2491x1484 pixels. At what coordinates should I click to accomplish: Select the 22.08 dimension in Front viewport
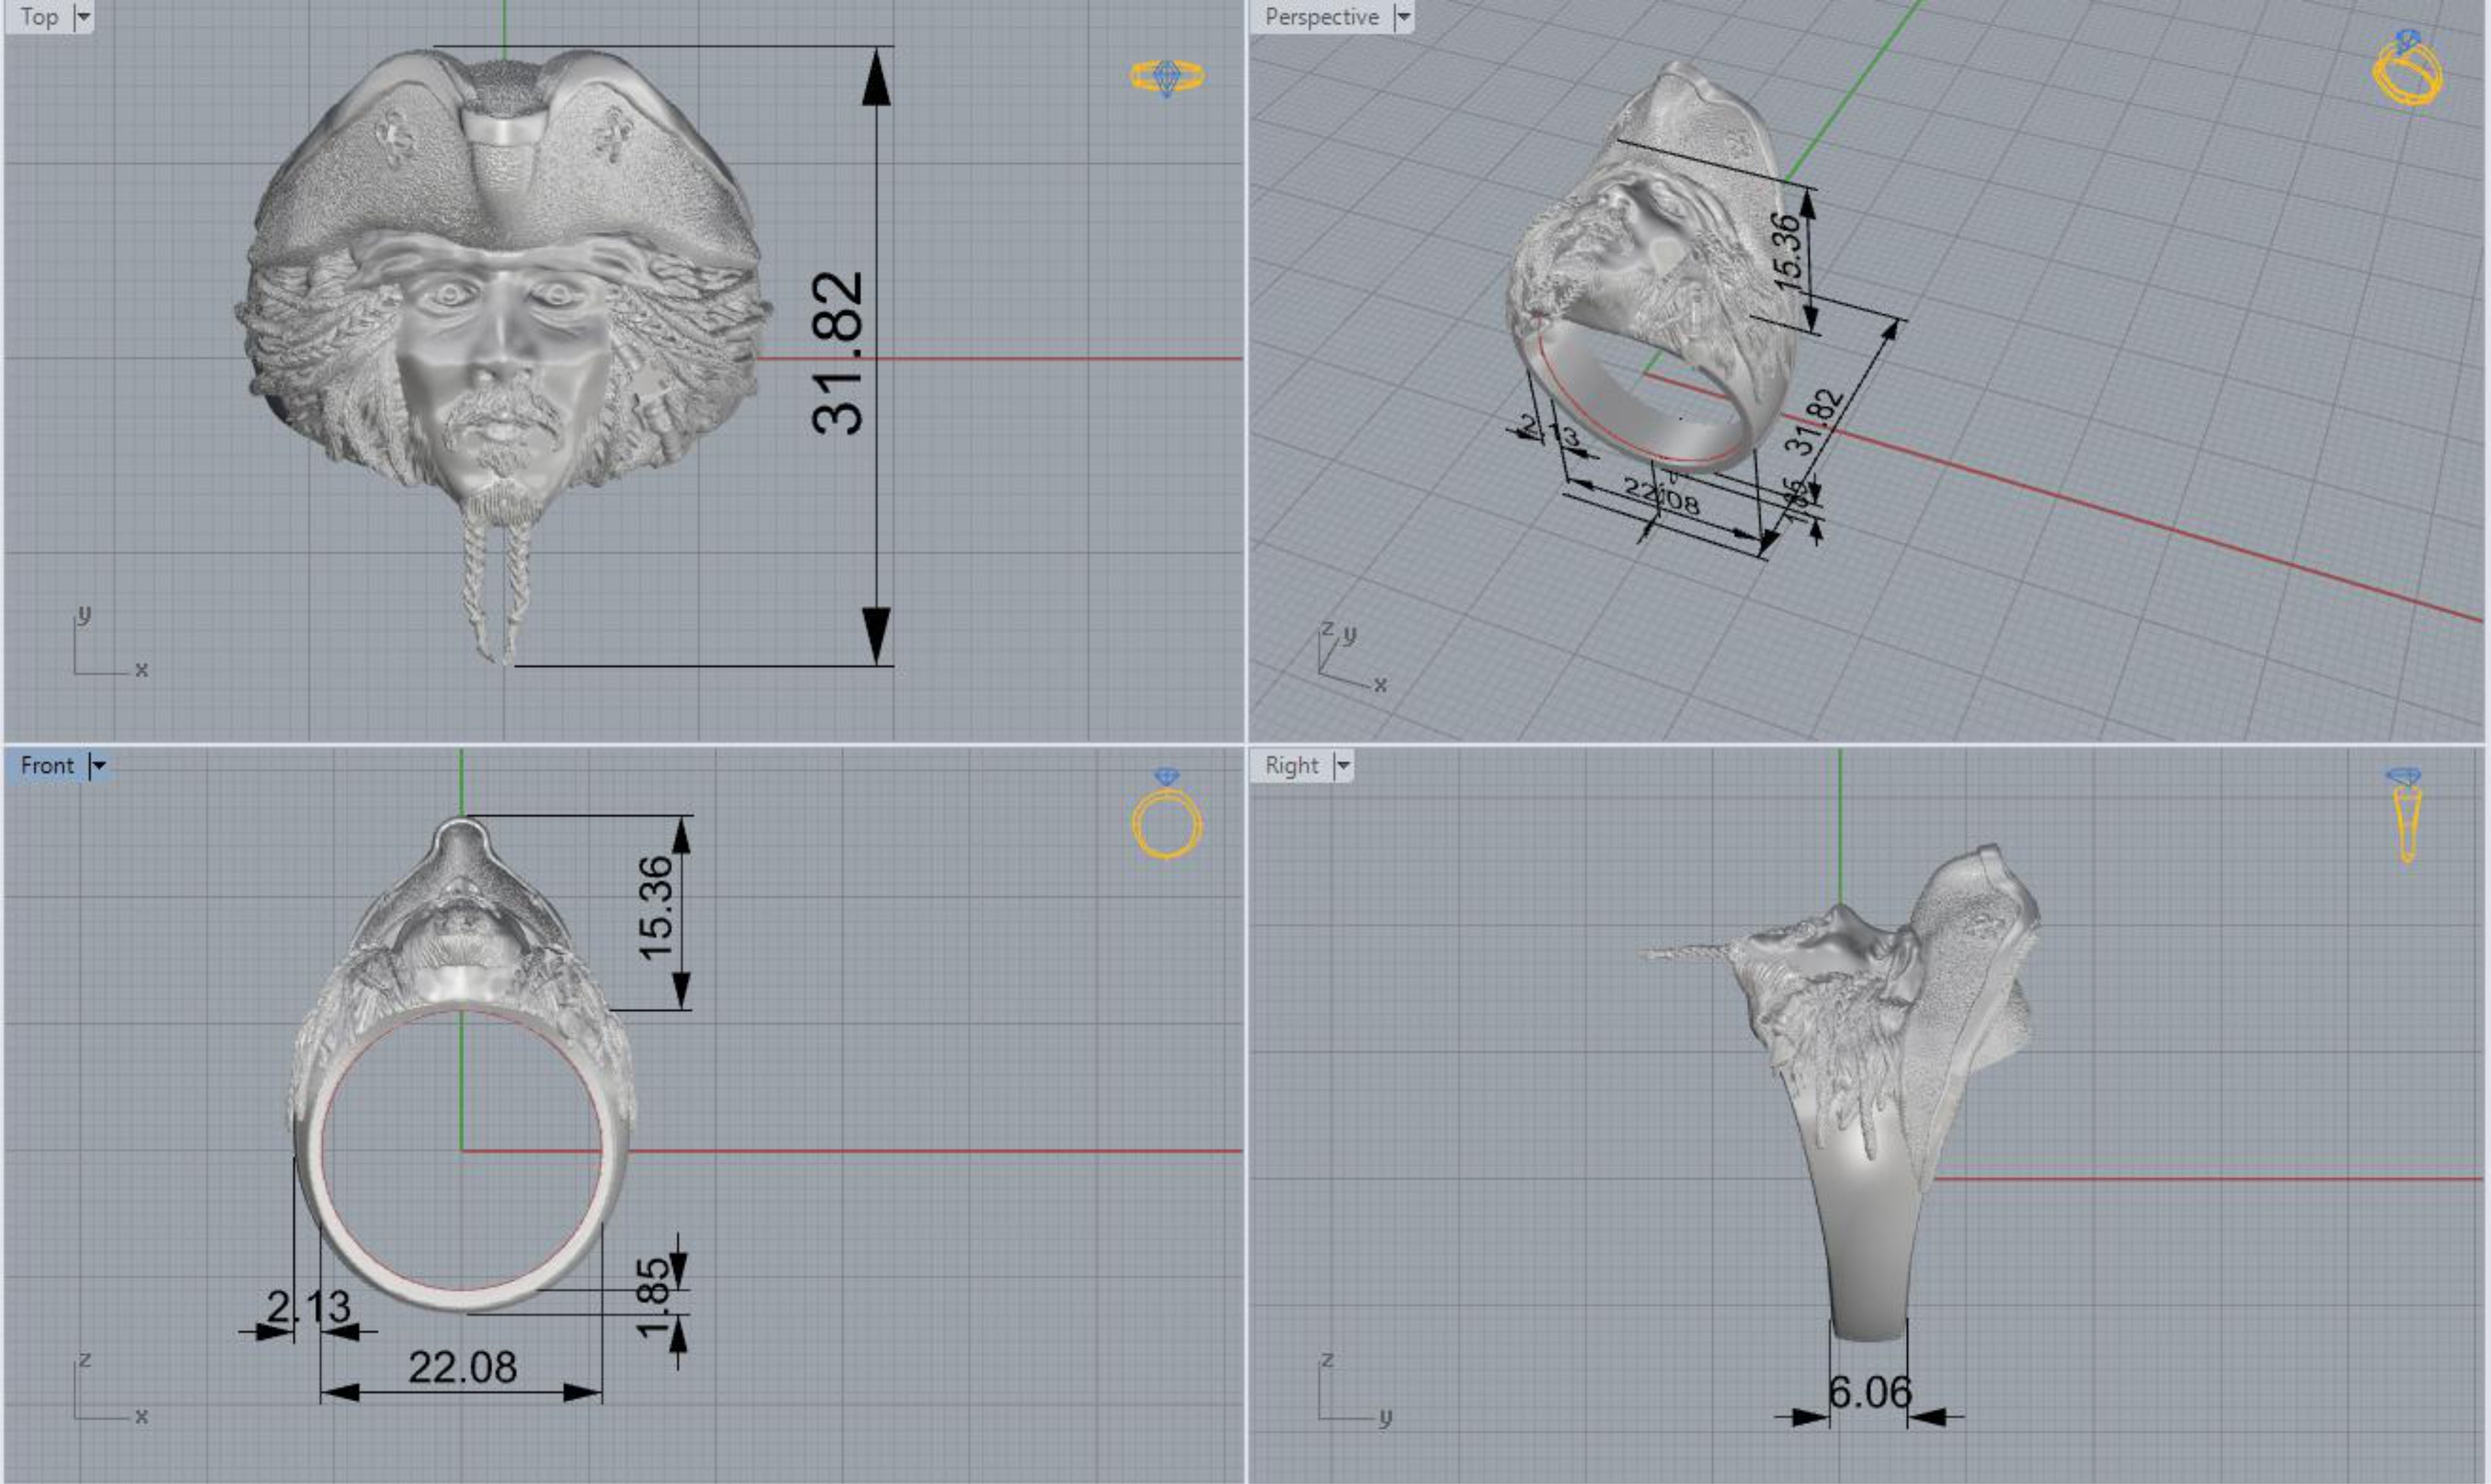462,1367
